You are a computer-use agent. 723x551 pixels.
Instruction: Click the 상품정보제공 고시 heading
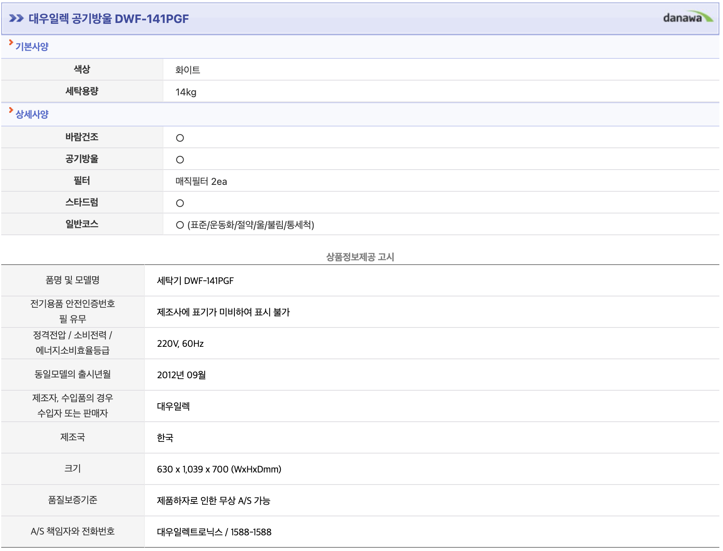click(x=360, y=257)
